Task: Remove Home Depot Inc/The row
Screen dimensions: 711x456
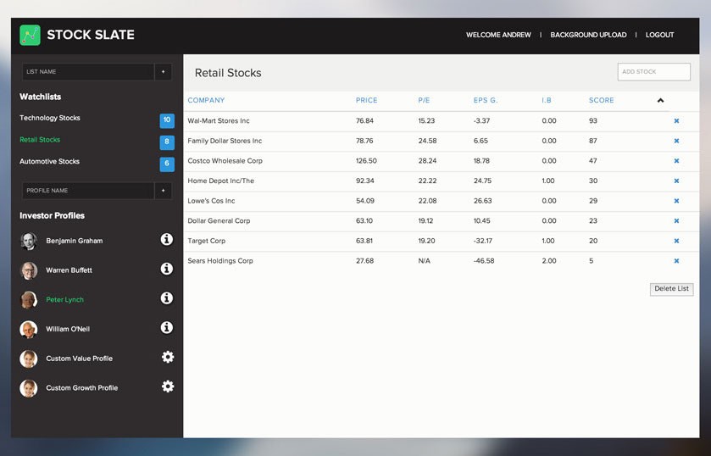Action: click(676, 181)
